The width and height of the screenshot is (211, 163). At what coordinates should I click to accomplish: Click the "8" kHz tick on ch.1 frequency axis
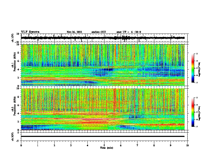tap(18, 53)
